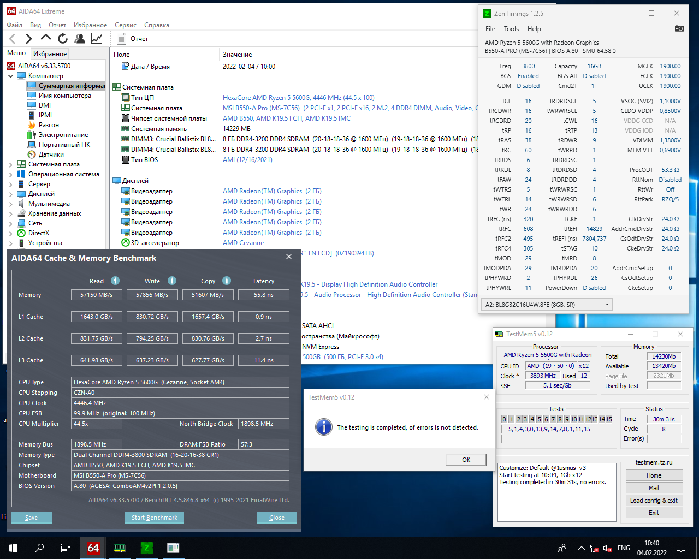The image size is (699, 559).
Task: Click the ENG language indicator in the tray
Action: (624, 548)
